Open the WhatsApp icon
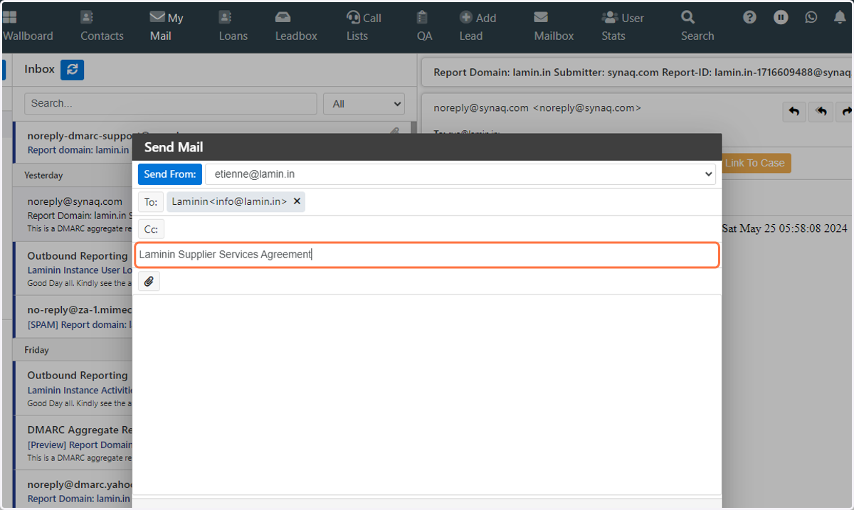 [811, 18]
